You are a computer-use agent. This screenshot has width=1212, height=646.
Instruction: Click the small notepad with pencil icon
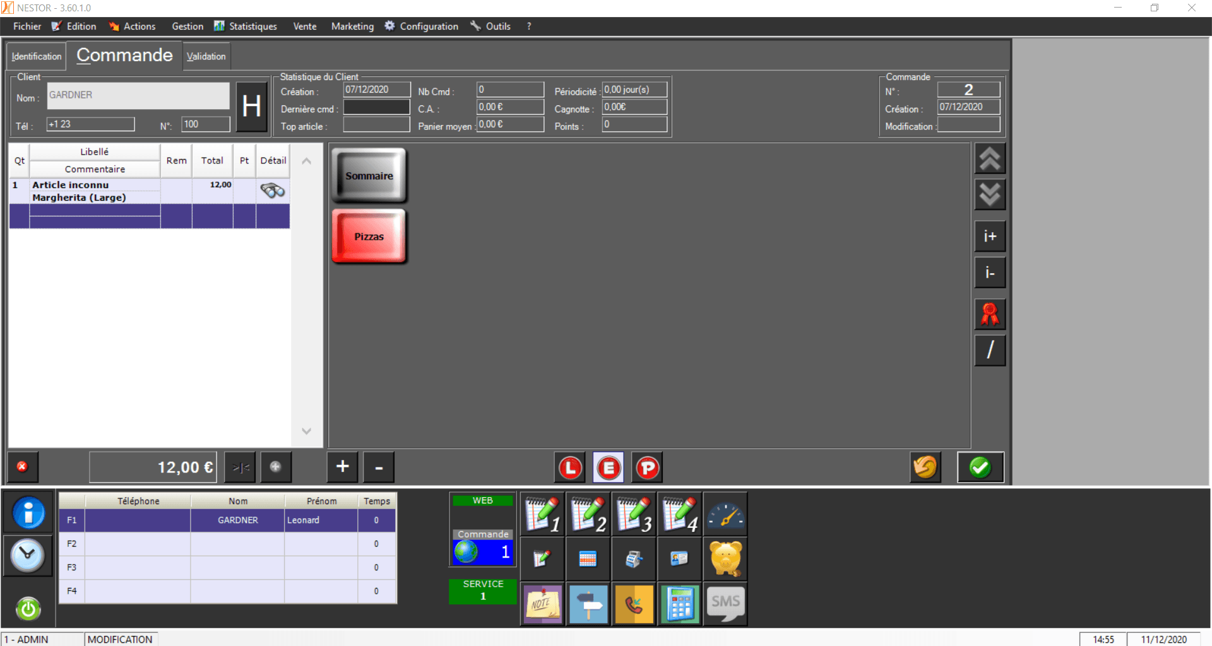(x=542, y=559)
